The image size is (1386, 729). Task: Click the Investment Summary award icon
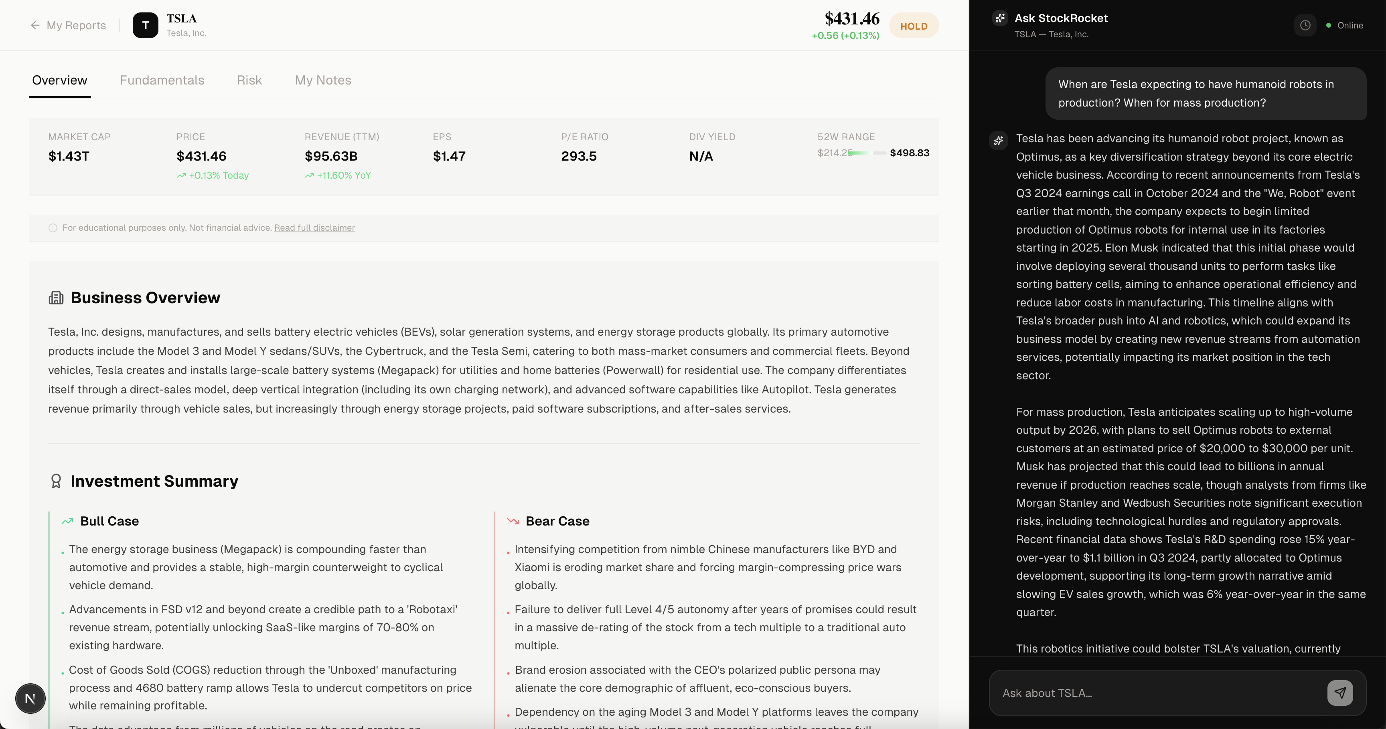pos(56,481)
